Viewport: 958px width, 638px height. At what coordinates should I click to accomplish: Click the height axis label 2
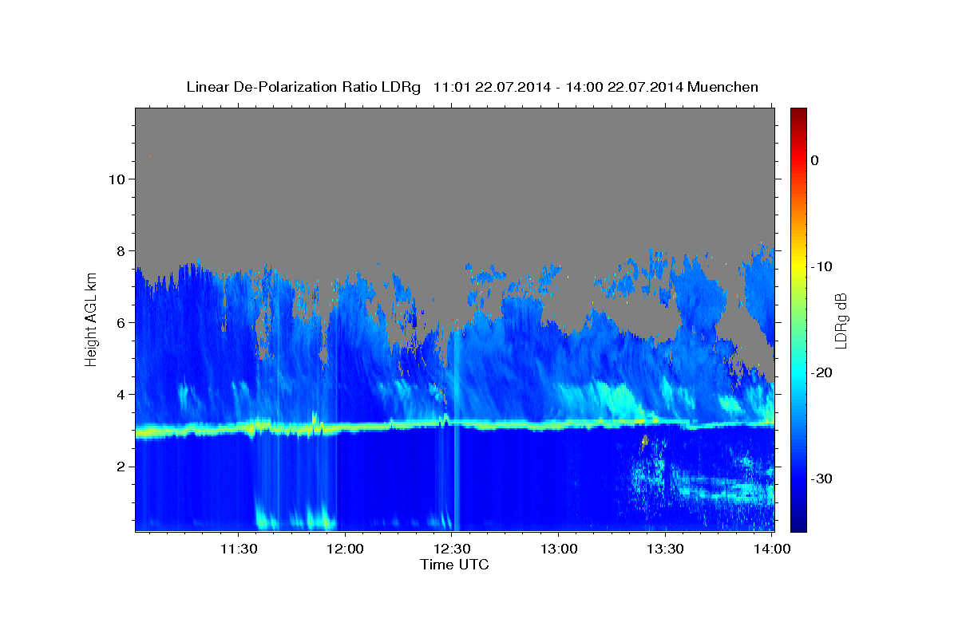coord(119,467)
